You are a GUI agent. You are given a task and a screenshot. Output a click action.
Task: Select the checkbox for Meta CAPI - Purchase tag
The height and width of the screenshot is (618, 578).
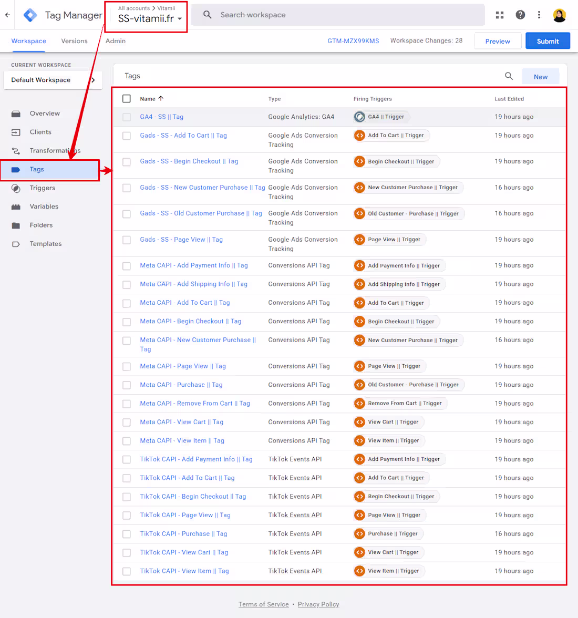pyautogui.click(x=126, y=385)
